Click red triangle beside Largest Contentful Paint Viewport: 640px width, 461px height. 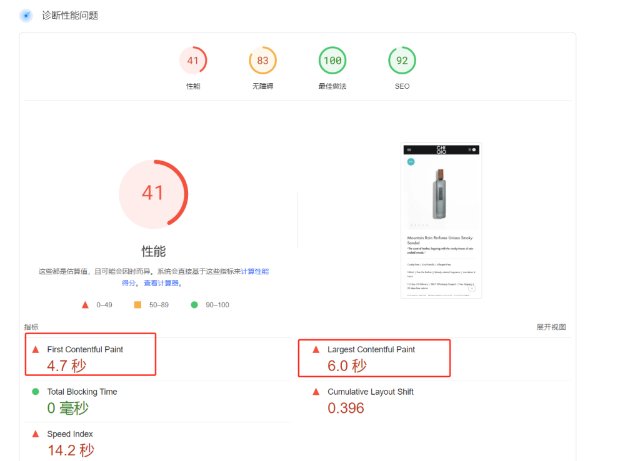click(316, 350)
